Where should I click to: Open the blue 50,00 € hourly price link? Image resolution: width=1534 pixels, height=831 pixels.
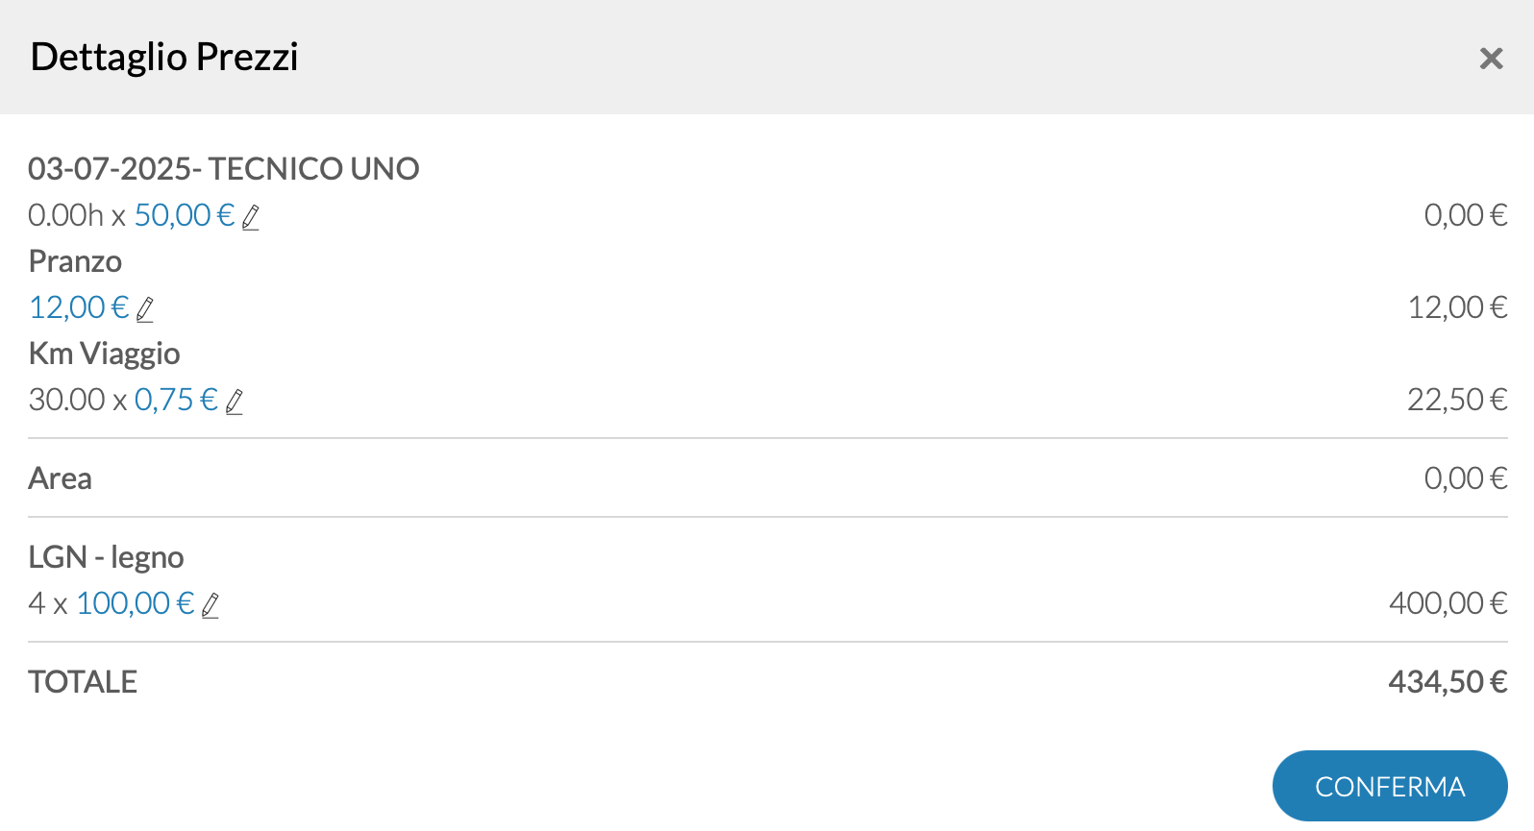(185, 215)
